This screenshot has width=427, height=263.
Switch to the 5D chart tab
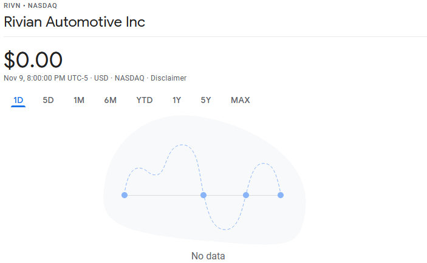[49, 100]
